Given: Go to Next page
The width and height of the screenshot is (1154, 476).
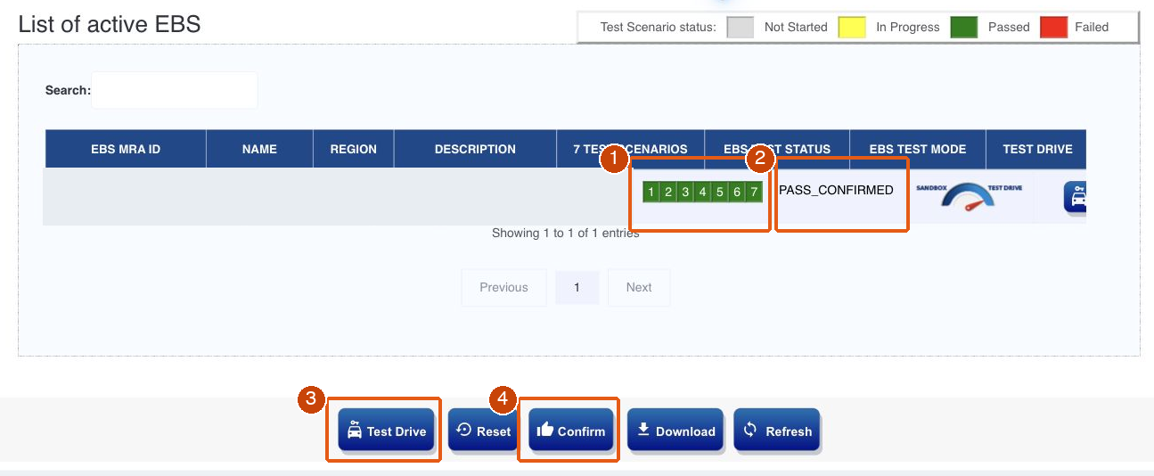Looking at the screenshot, I should (639, 287).
